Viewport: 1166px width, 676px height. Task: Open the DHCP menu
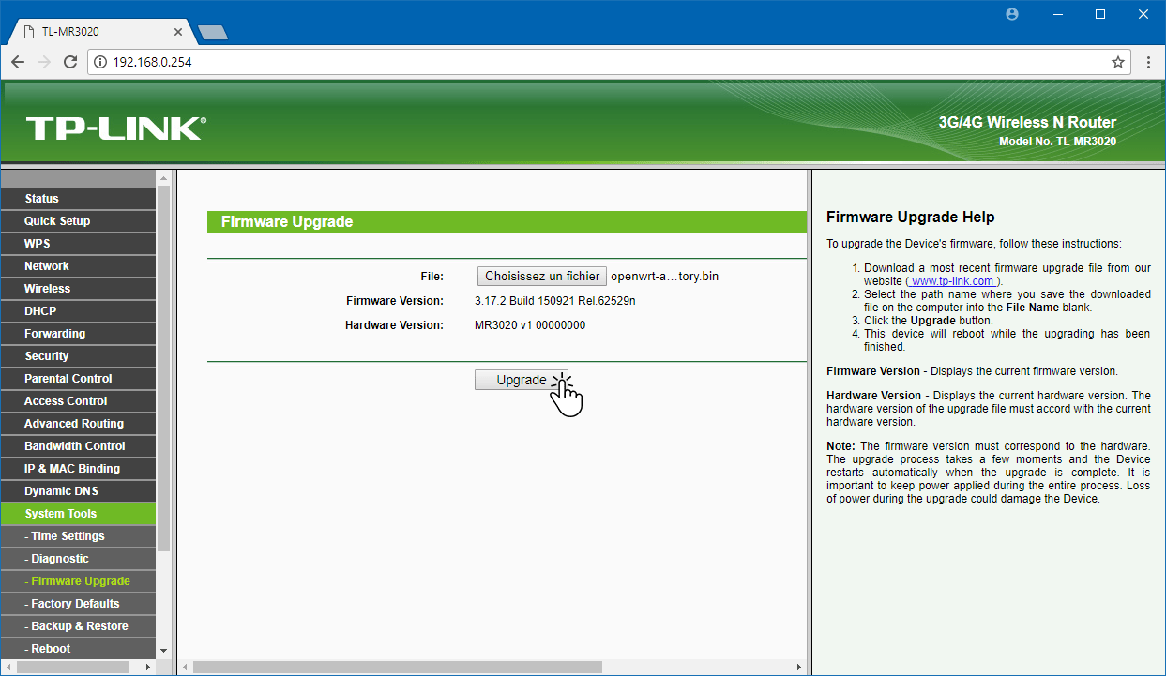(x=78, y=311)
